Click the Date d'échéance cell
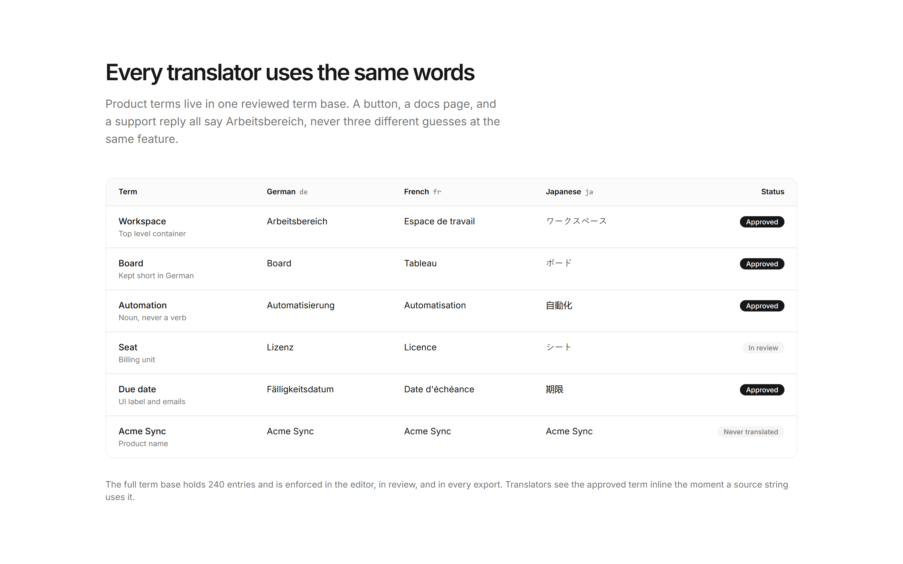Image resolution: width=903 pixels, height=564 pixels. pyautogui.click(x=439, y=389)
